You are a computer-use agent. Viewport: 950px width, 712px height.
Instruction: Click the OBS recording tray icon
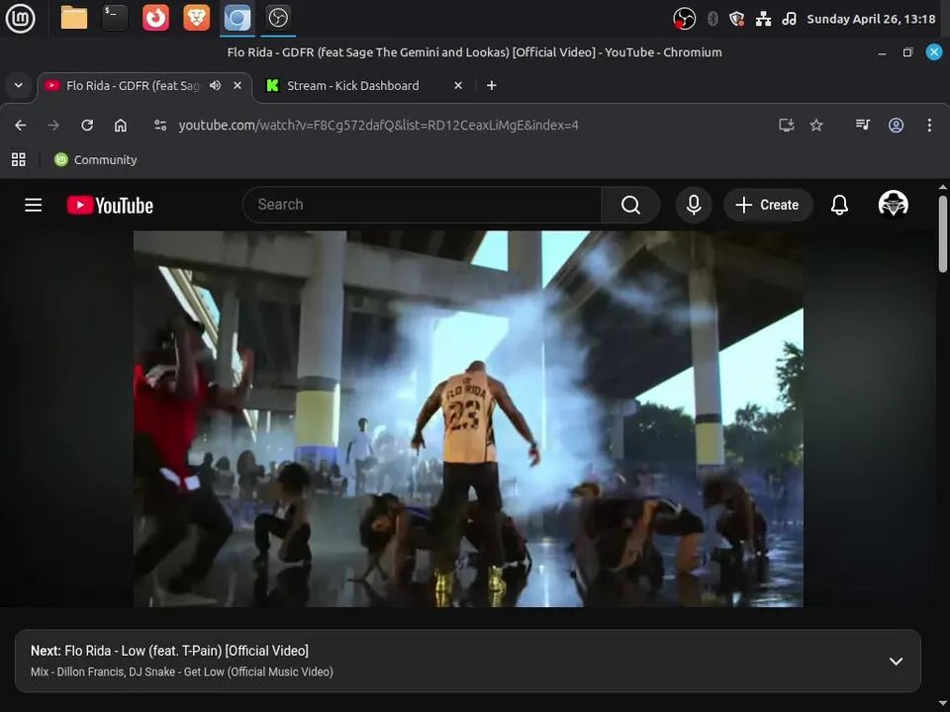click(x=684, y=19)
